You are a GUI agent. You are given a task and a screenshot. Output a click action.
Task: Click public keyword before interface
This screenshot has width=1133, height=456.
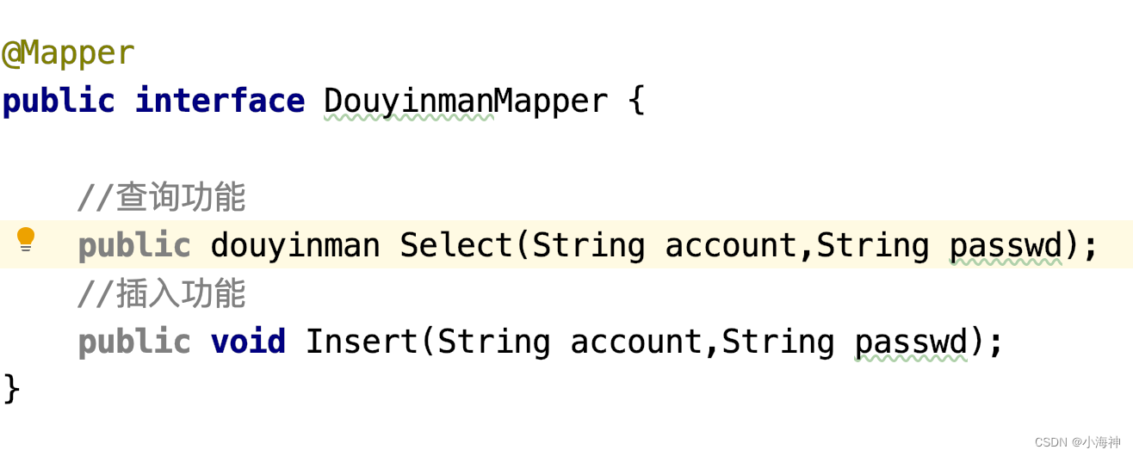[x=59, y=102]
